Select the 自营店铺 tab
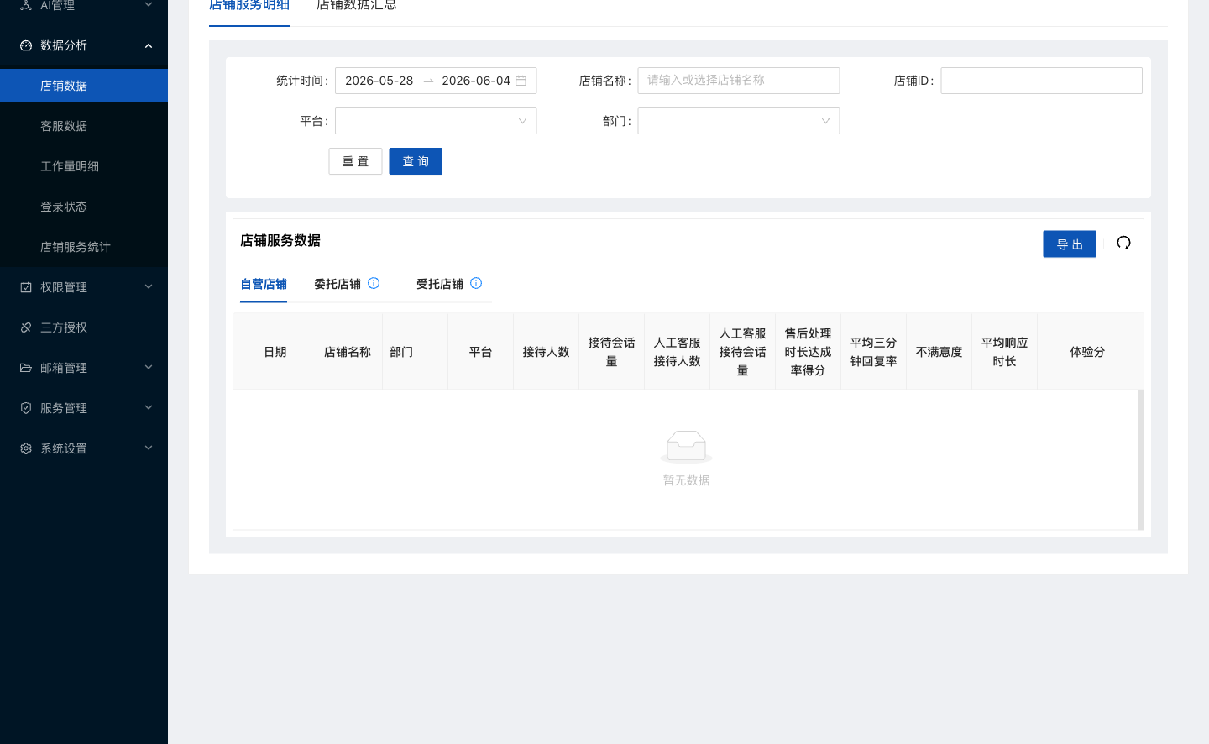 click(x=264, y=284)
